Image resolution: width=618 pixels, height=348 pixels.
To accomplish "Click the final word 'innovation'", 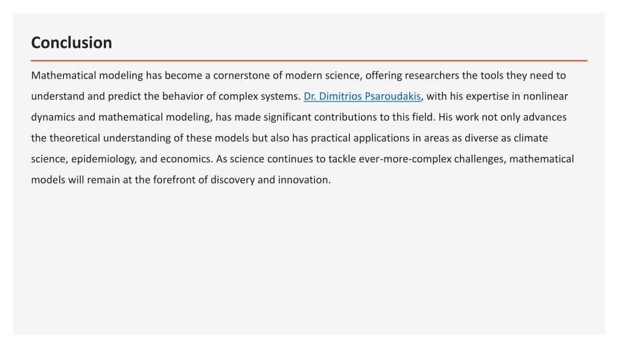I will [x=303, y=180].
